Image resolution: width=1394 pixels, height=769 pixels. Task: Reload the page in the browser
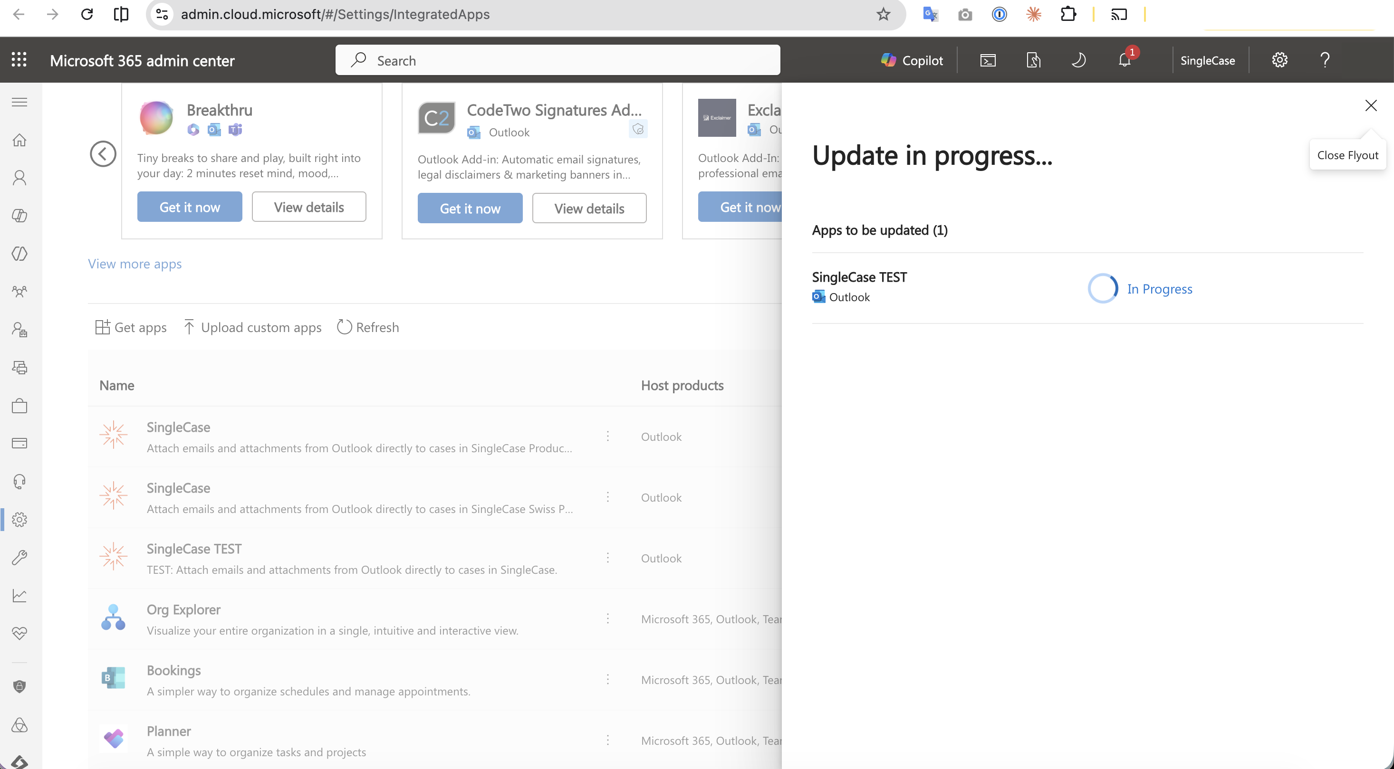pyautogui.click(x=87, y=14)
